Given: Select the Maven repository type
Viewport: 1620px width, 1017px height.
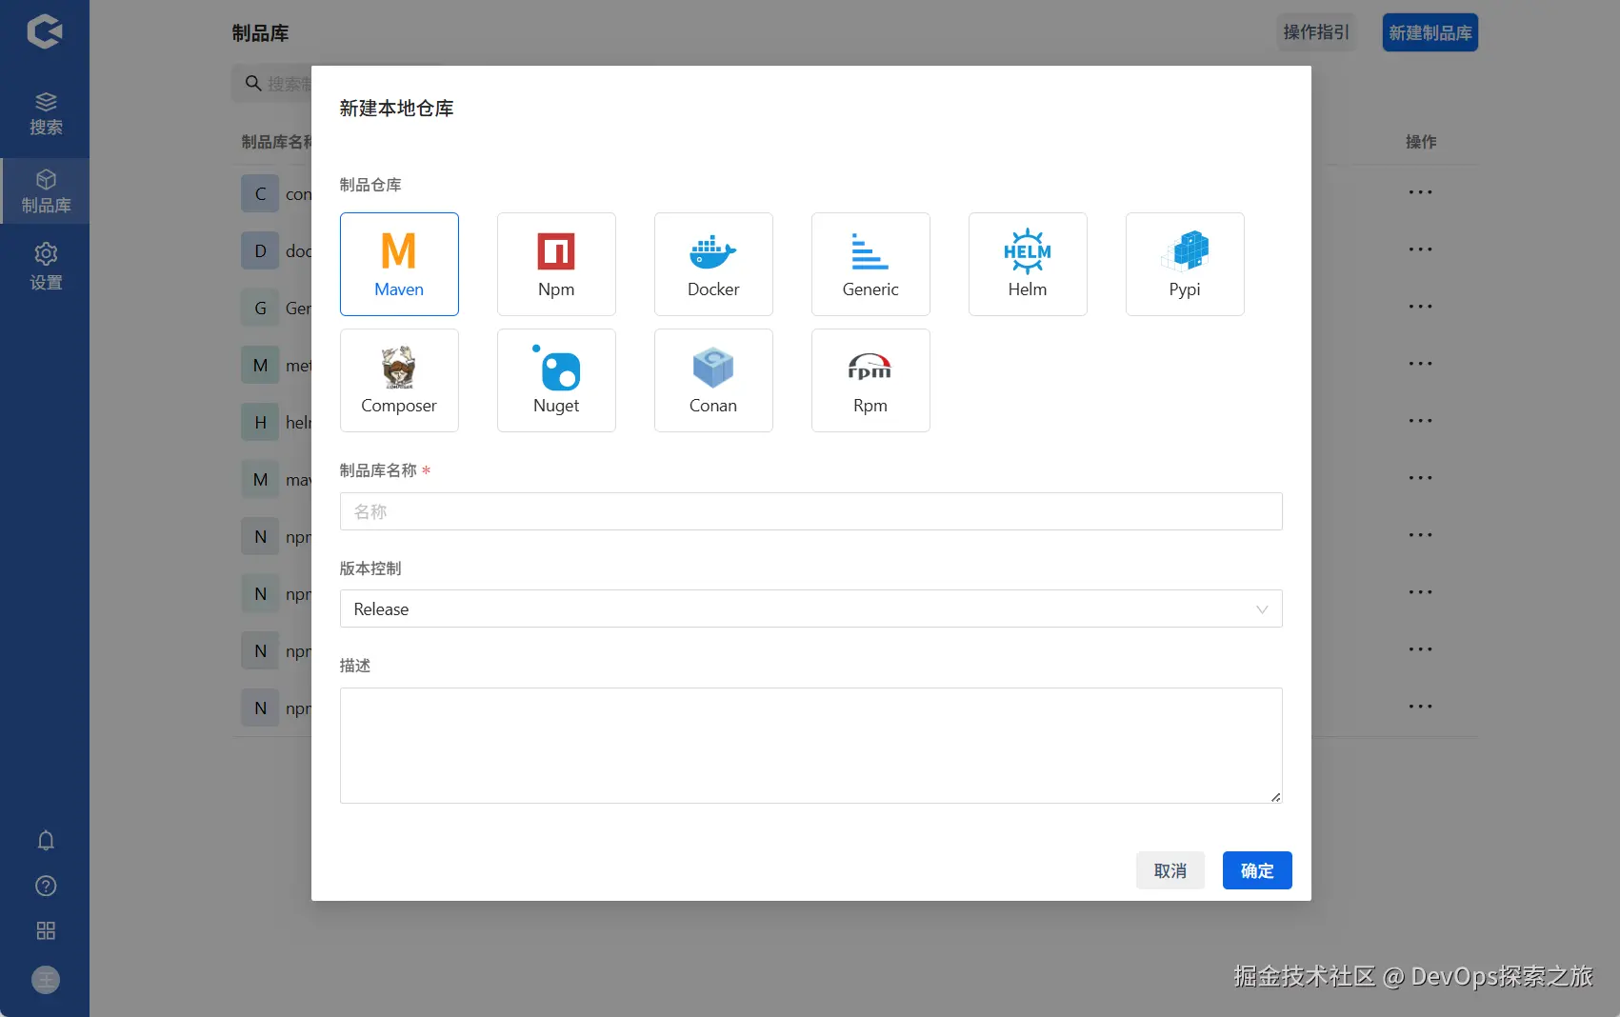Looking at the screenshot, I should coord(399,264).
